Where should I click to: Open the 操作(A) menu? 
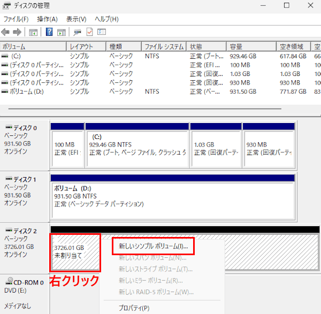point(47,19)
